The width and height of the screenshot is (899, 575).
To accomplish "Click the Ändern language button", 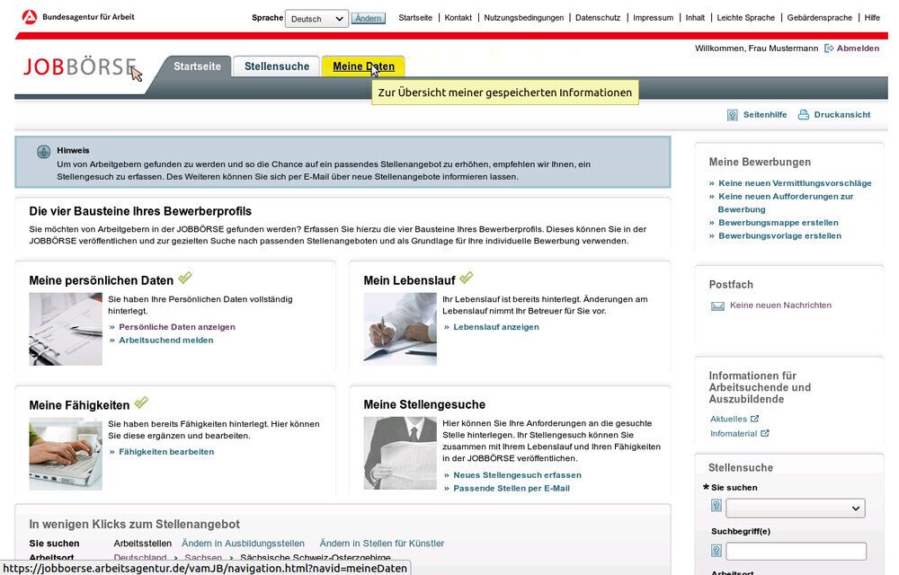I will [x=368, y=18].
